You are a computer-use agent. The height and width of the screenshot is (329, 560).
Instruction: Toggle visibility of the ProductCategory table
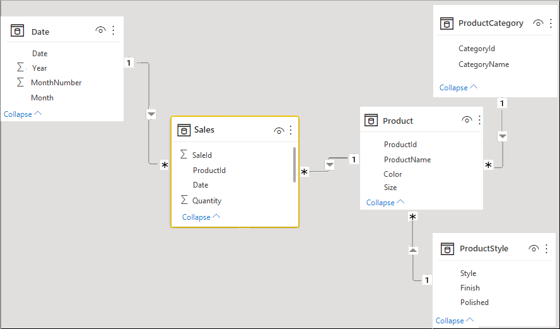click(538, 23)
